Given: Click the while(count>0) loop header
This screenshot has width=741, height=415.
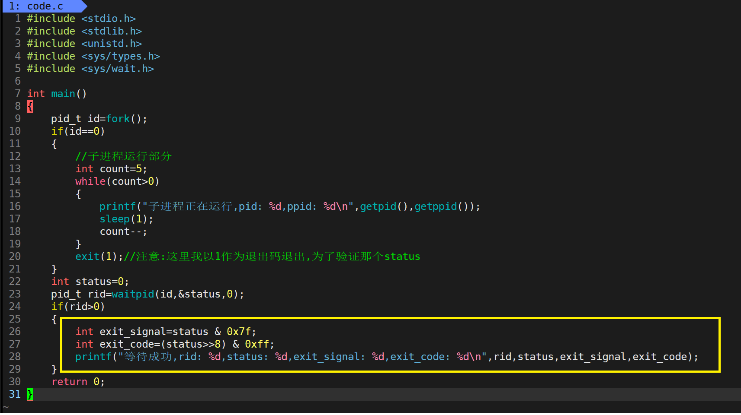Looking at the screenshot, I should (x=117, y=181).
